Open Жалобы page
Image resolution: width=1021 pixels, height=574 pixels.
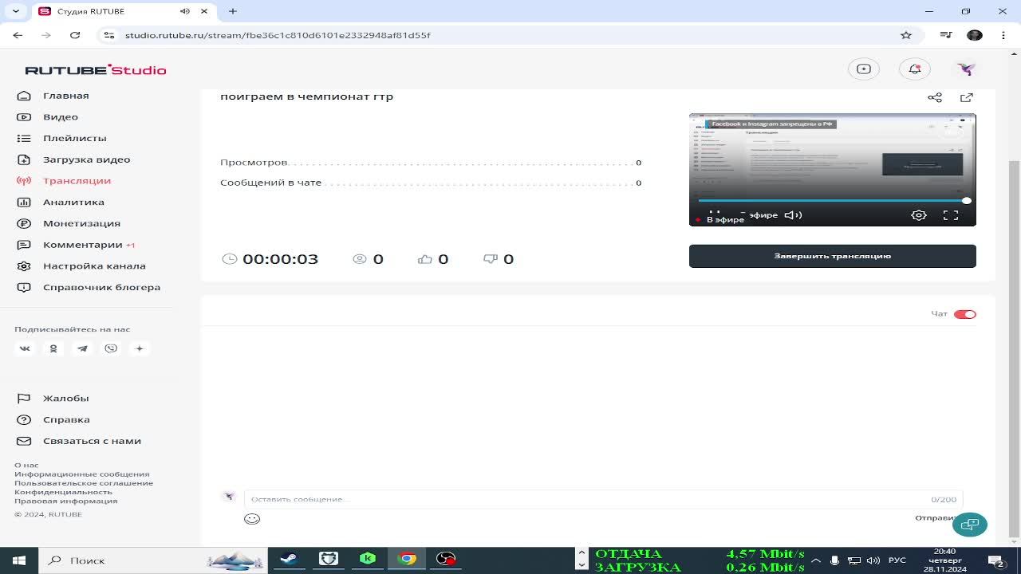[53, 399]
